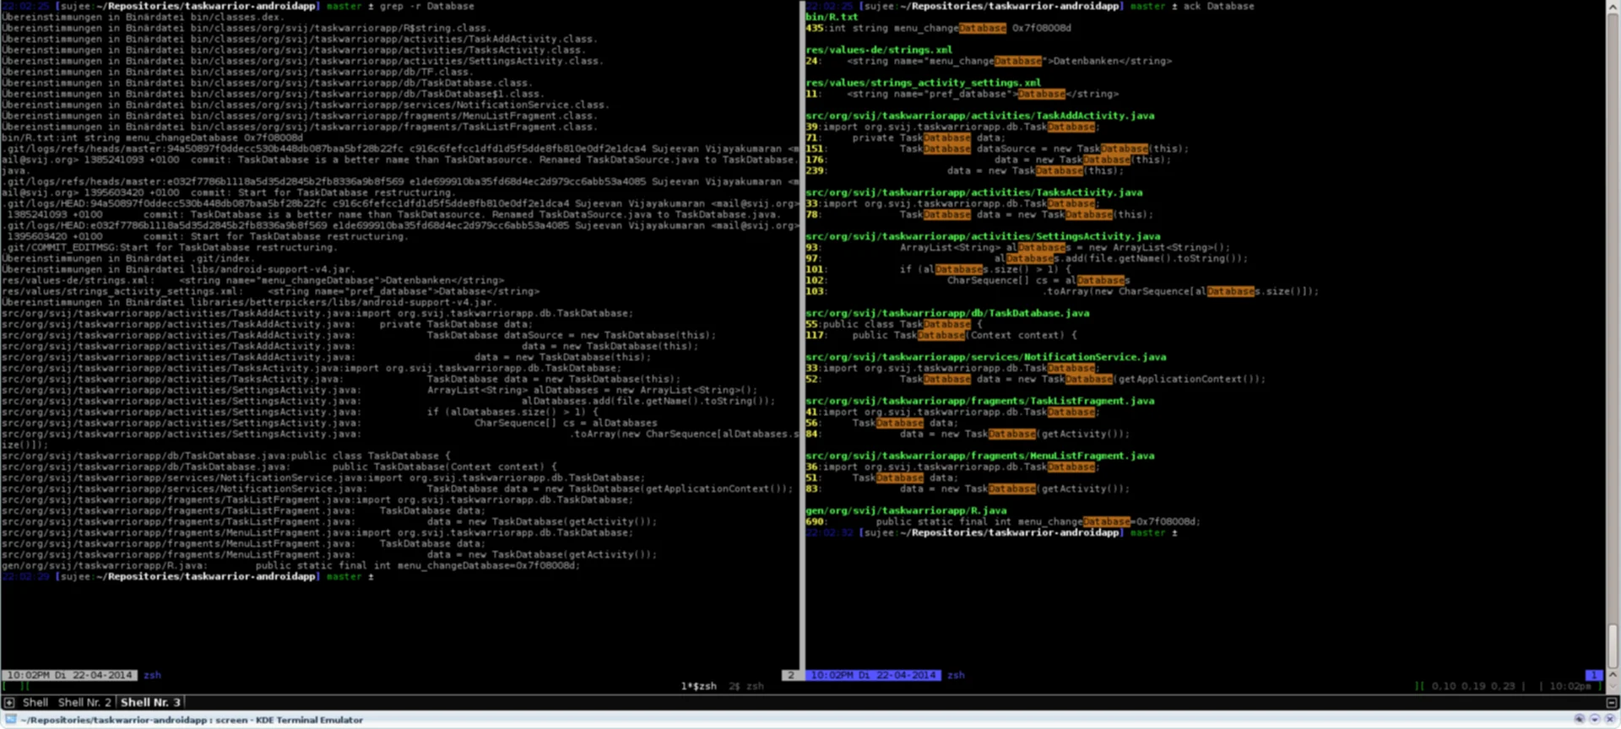Click the right pane's bottom shell prompt
Image resolution: width=1621 pixels, height=729 pixels.
coord(991,532)
